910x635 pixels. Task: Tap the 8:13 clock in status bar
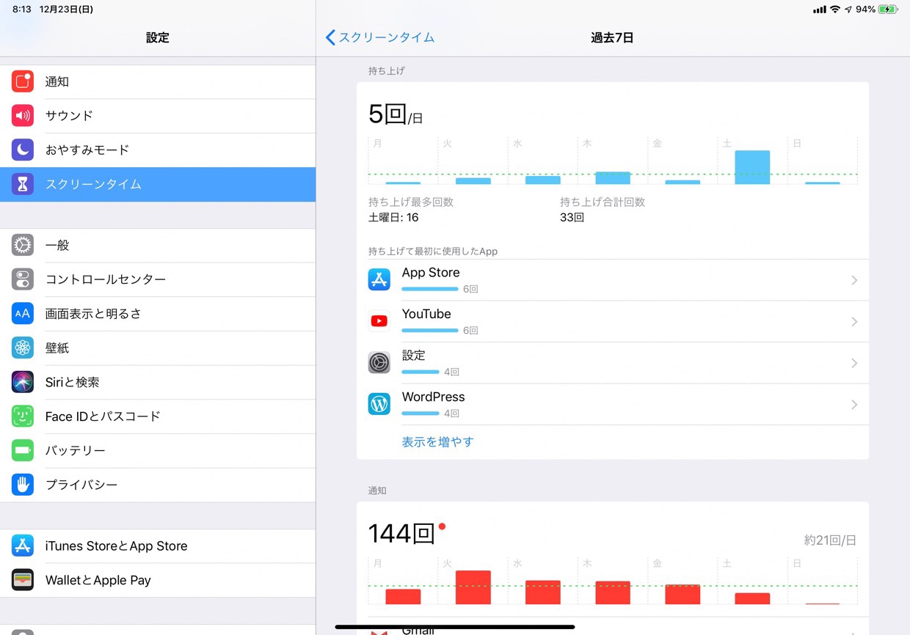(21, 10)
